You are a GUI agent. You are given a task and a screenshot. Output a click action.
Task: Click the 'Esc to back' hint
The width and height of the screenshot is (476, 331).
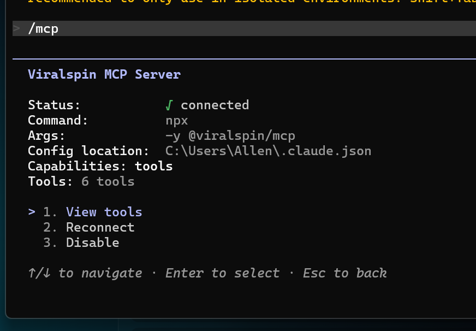tap(344, 273)
